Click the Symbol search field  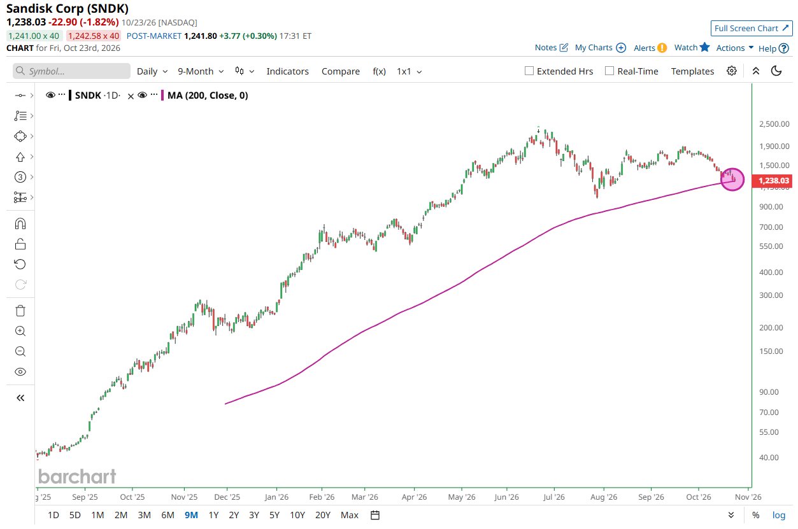click(x=71, y=71)
